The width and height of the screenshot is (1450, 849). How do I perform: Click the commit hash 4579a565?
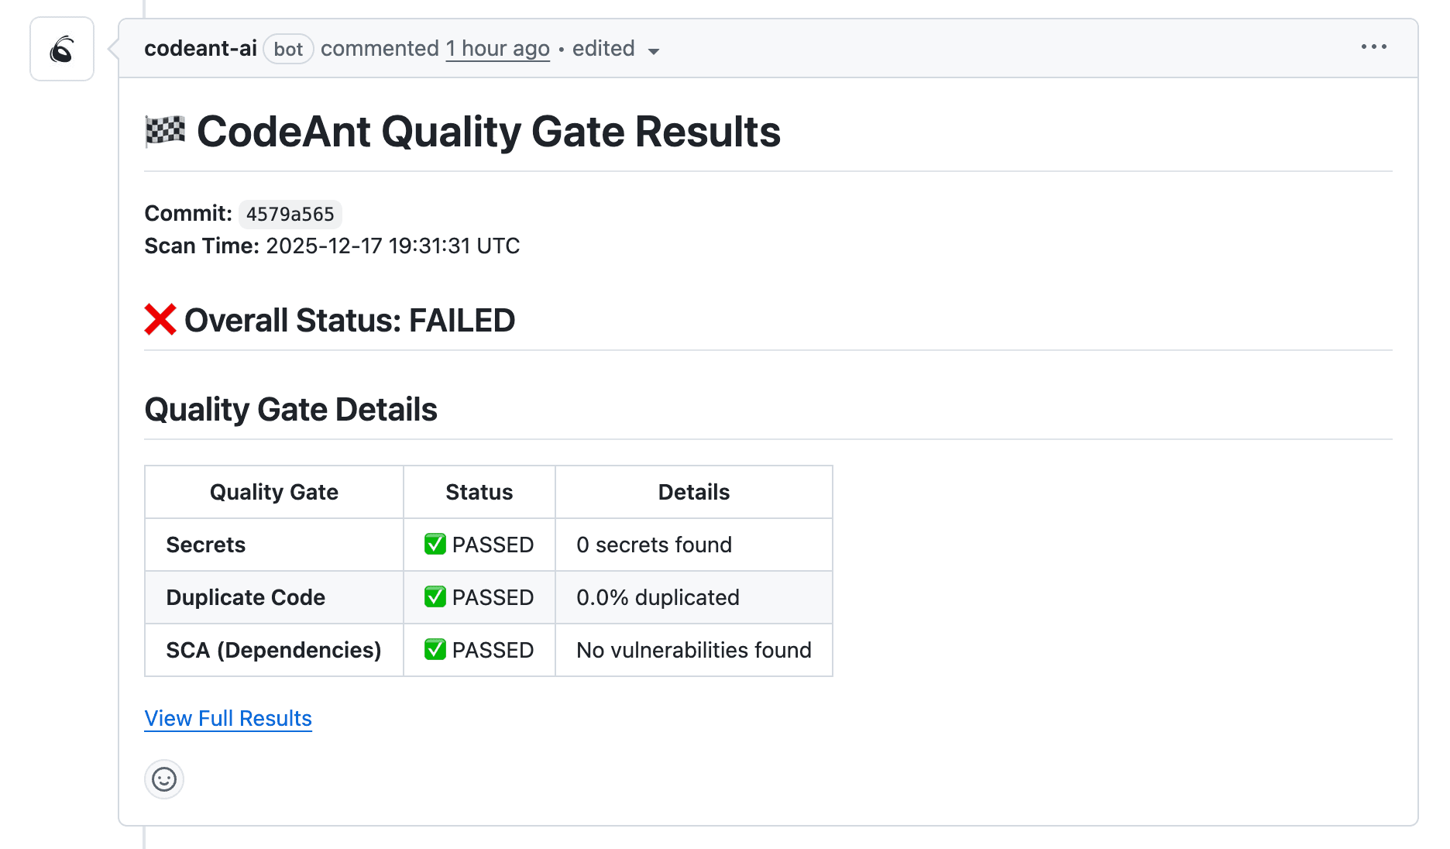coord(290,214)
